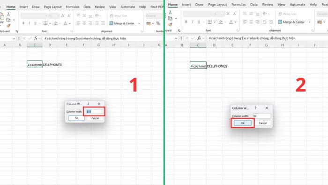
Task: Click Cancel in left Column Width dialog
Action: pos(95,118)
